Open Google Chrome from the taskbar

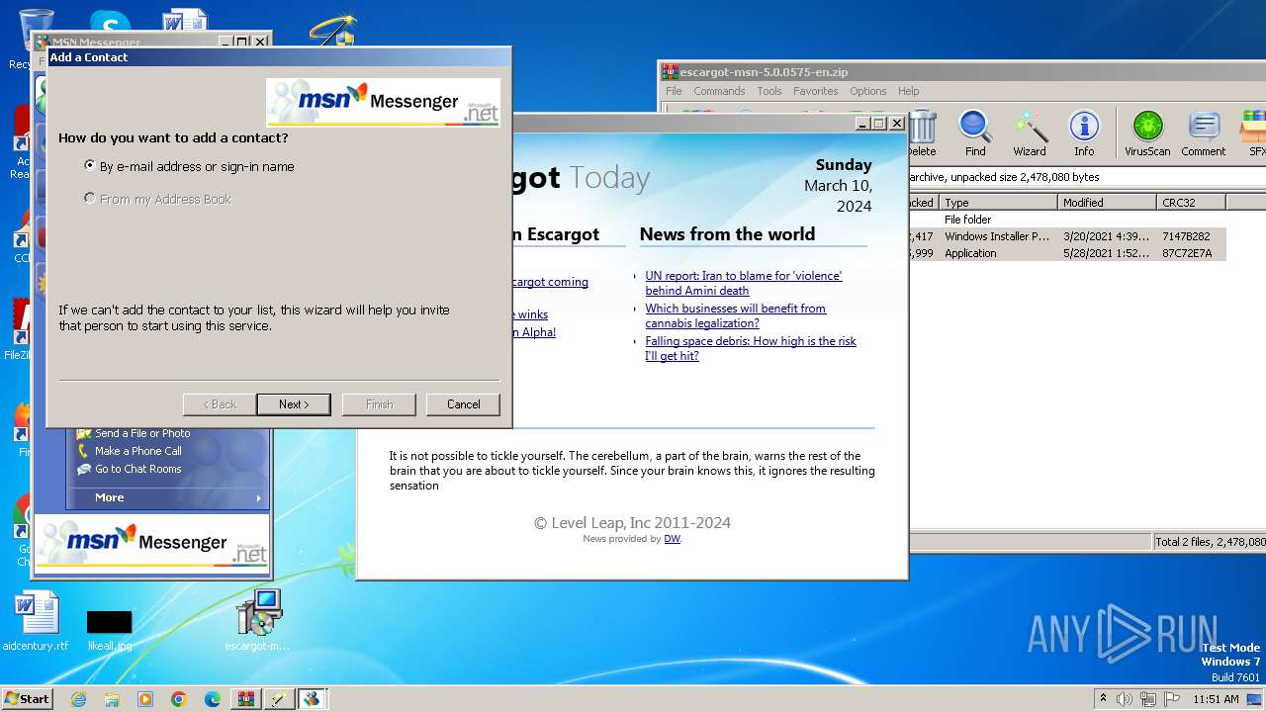179,699
